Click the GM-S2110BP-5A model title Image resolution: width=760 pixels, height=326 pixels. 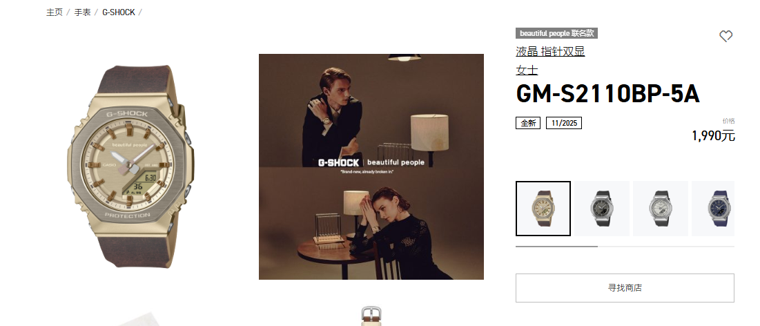coord(608,94)
